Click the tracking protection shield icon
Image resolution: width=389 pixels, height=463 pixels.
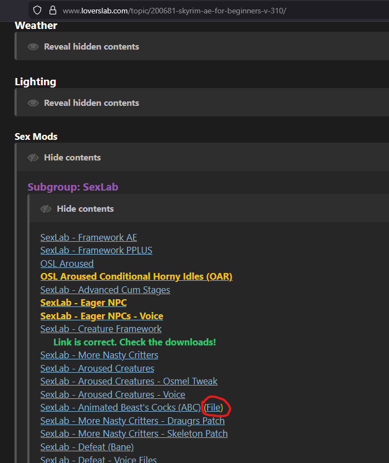click(37, 11)
